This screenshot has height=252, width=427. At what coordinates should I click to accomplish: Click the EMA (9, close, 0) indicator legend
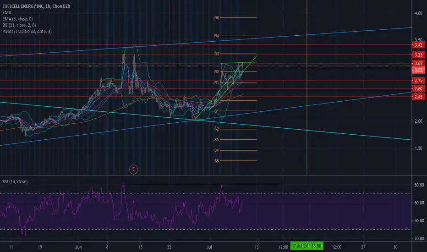pyautogui.click(x=17, y=19)
